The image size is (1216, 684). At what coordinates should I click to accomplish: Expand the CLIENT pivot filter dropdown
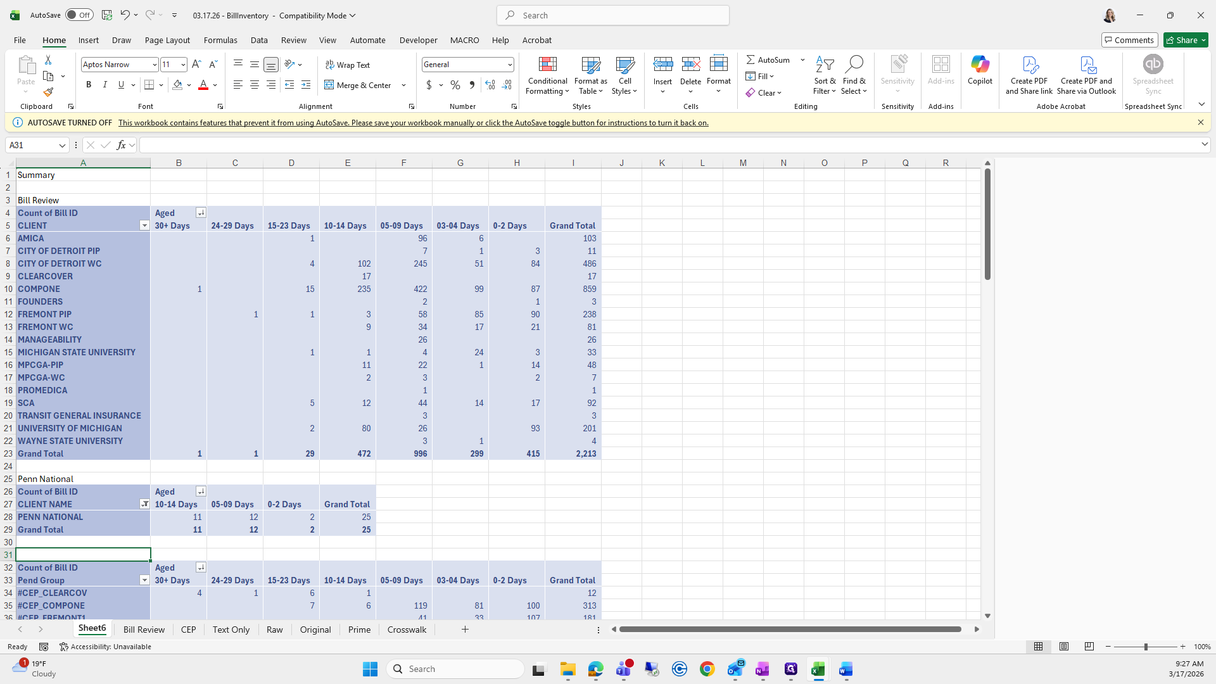coord(144,225)
